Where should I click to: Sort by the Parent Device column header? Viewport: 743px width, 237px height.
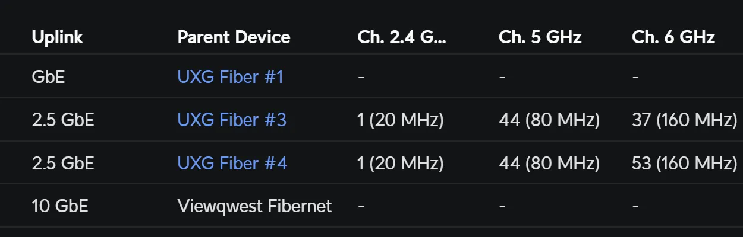point(234,37)
